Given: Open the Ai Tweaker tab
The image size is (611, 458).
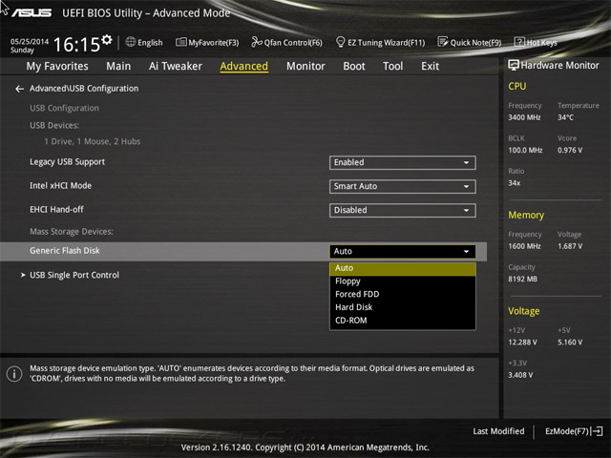Looking at the screenshot, I should [176, 66].
